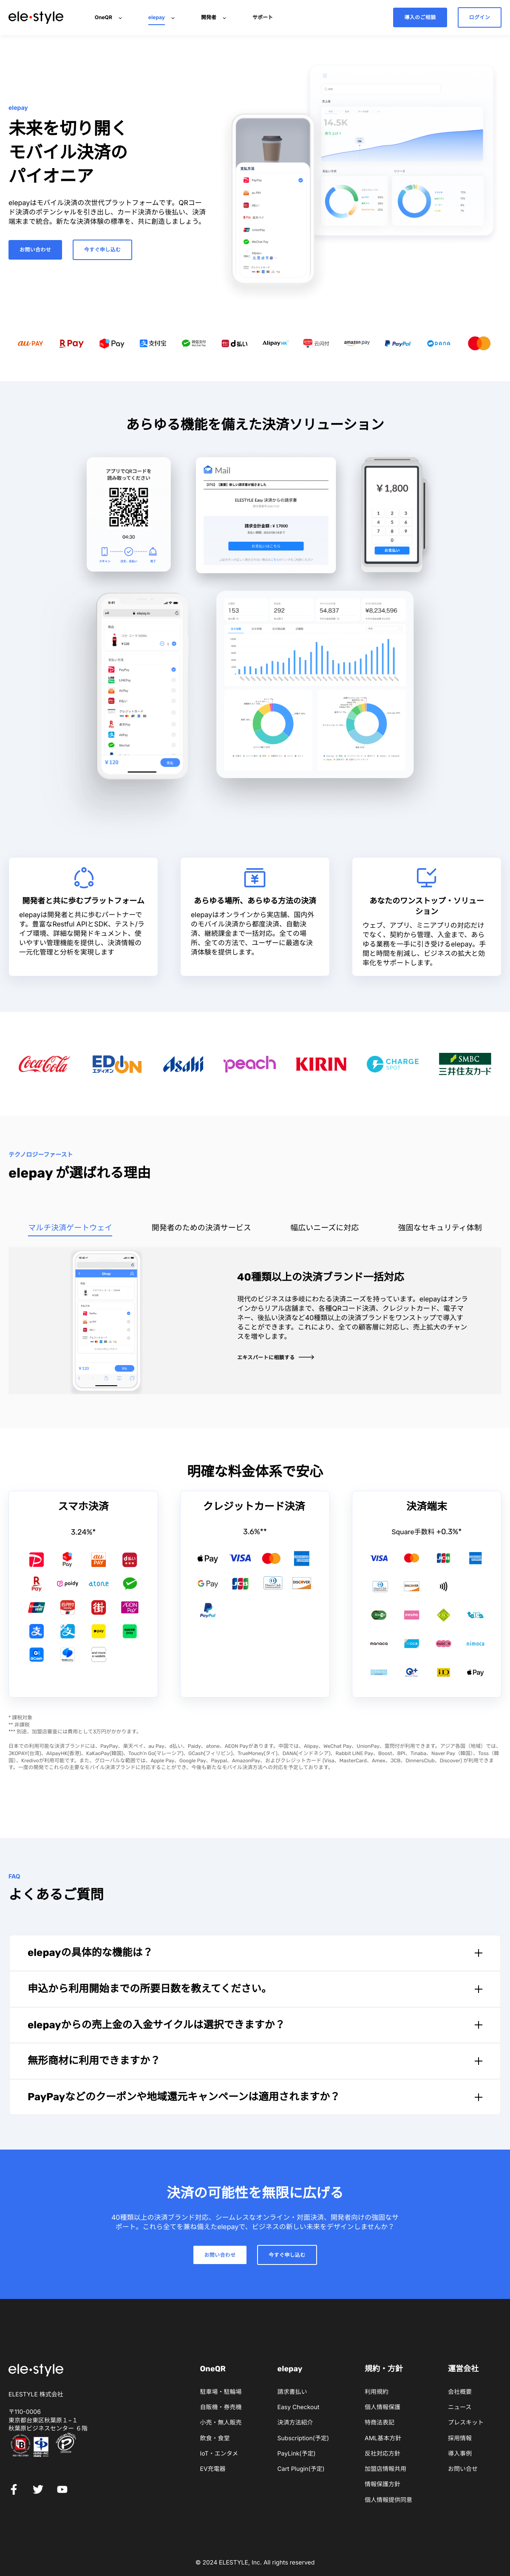Click the ログイン button in the header

point(479,17)
